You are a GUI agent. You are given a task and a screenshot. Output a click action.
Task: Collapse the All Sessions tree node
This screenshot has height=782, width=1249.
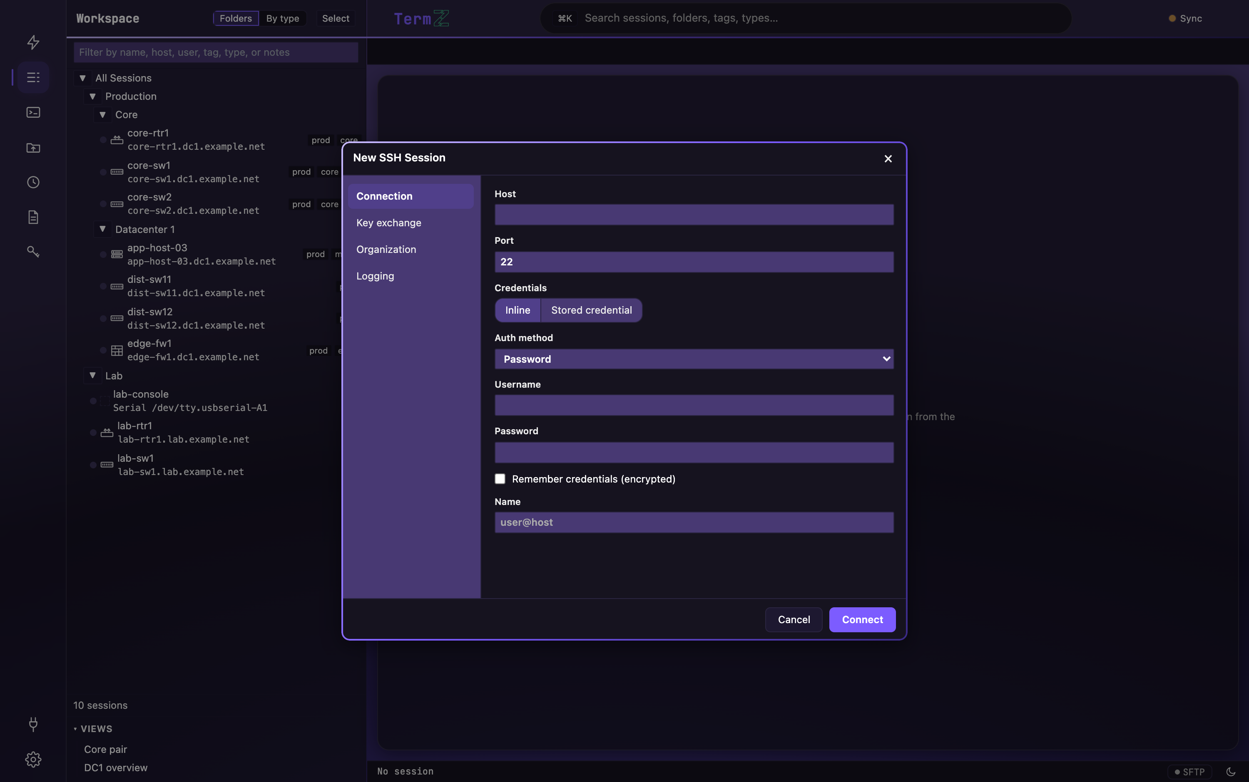click(82, 78)
